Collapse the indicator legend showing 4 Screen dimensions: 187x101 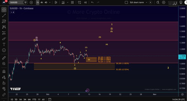click(12, 12)
